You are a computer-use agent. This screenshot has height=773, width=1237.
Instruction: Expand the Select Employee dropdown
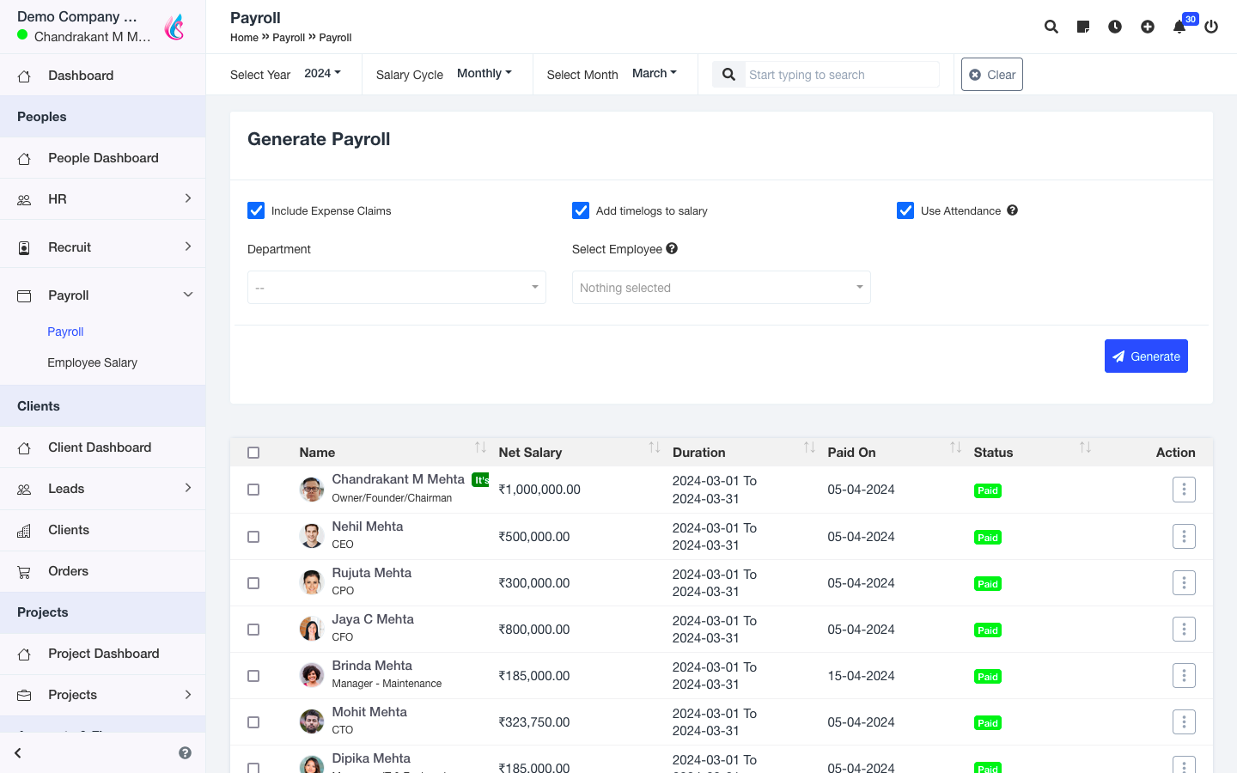(x=721, y=288)
